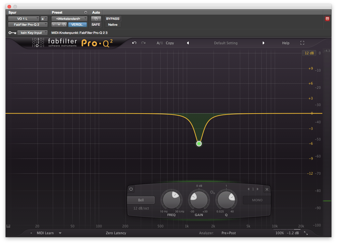Click the undo arrow icon

tap(134, 43)
